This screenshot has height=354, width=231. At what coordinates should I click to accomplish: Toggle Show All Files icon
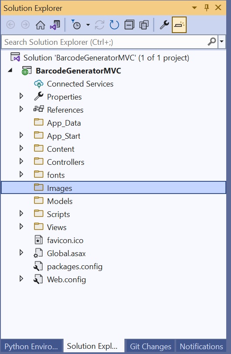coord(144,25)
